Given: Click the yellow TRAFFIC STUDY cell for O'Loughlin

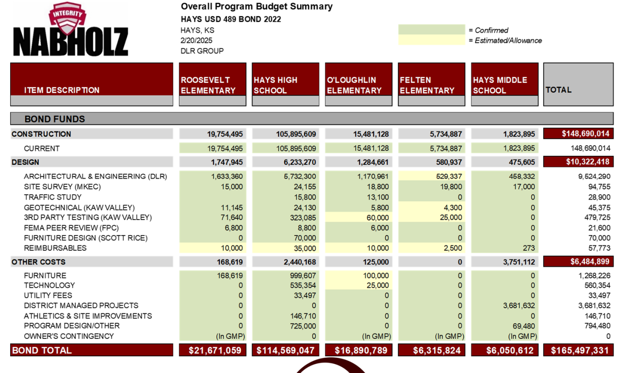Looking at the screenshot, I should tap(359, 197).
